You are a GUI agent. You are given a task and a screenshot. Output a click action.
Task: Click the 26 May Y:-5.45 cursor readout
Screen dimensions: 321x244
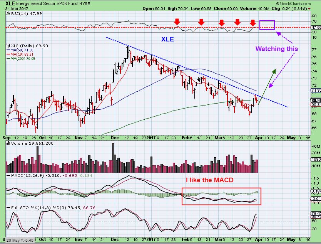(20, 240)
